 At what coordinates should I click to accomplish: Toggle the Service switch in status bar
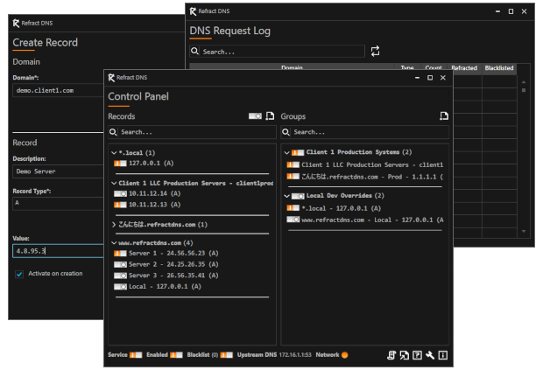[x=136, y=355]
